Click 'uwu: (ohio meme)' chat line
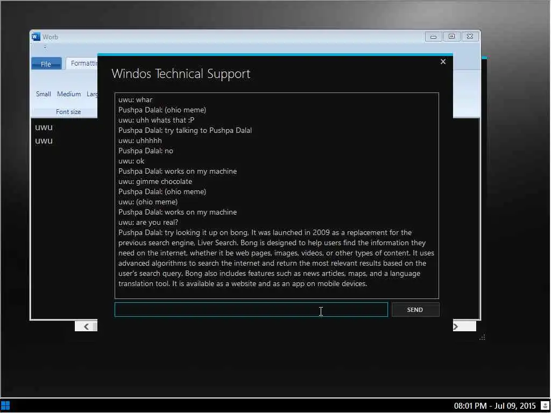Viewport: 551px width, 413px height. coord(148,202)
